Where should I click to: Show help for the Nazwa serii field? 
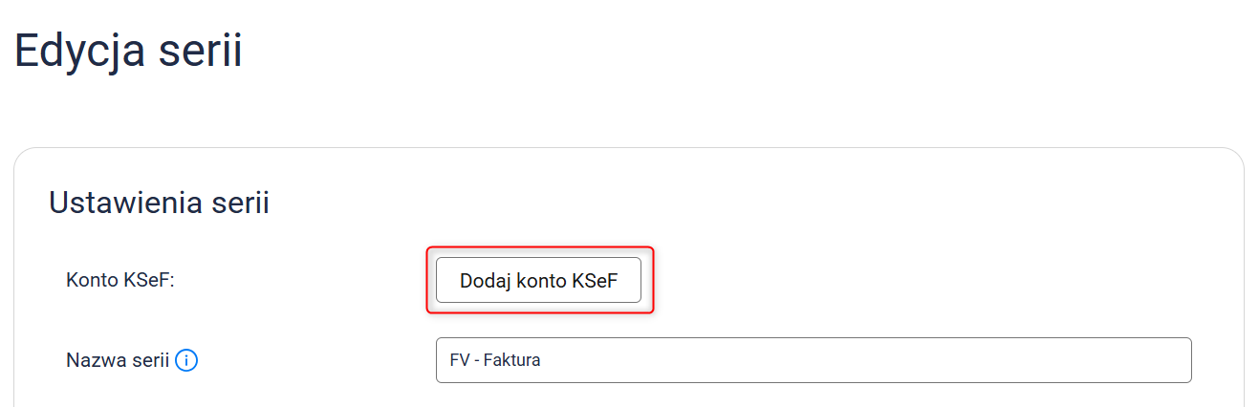[x=187, y=360]
